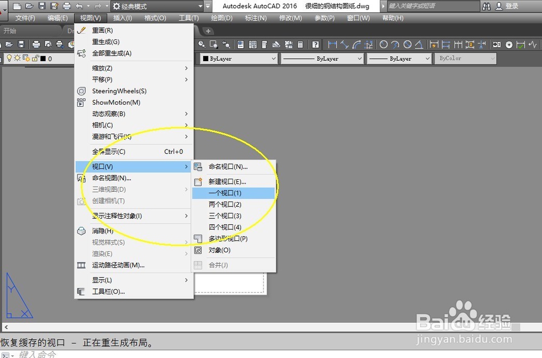Open the 修改(M) menu
542x358 pixels.
[x=291, y=18]
